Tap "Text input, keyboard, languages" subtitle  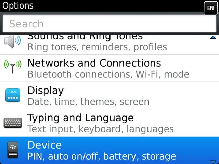pyautogui.click(x=101, y=129)
